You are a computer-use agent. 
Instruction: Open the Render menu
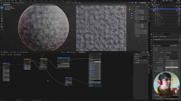pyautogui.click(x=8, y=1)
